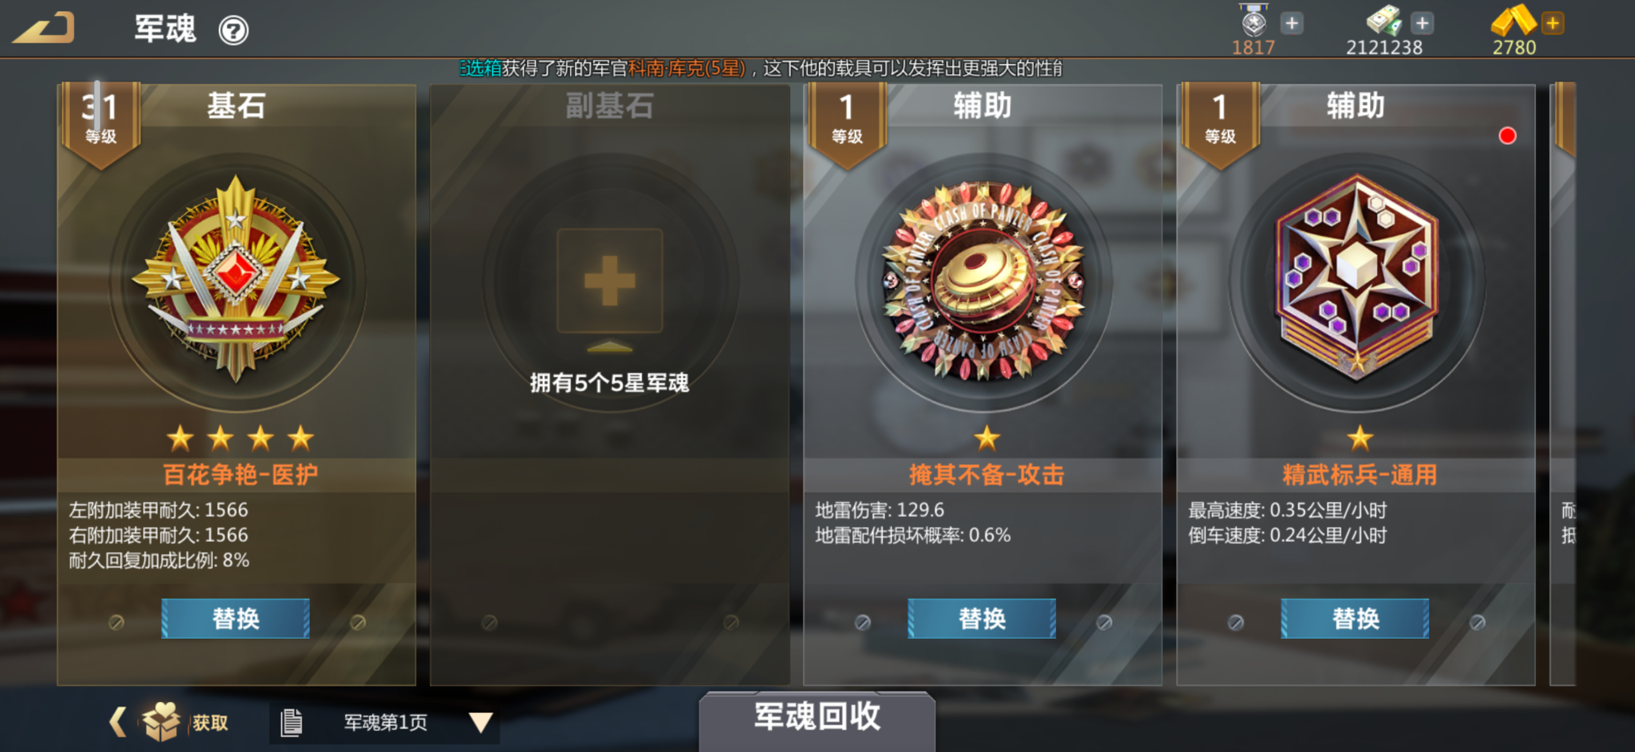This screenshot has height=752, width=1635.
Task: Add cash using the plus icon
Action: click(1422, 23)
